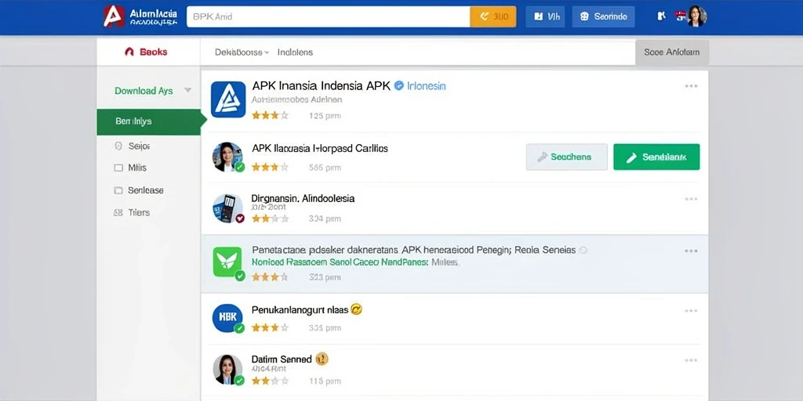Screen dimensions: 803x401
Task: Focus the BPK Arid search field
Action: pos(329,17)
